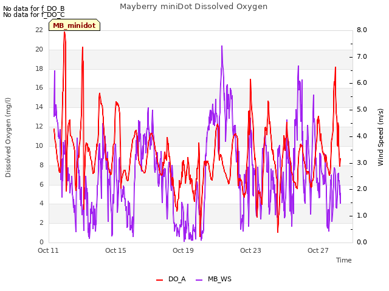The height and width of the screenshot is (291, 389).
Task: Click the Oct 23 x-axis tick label
Action: 250,250
